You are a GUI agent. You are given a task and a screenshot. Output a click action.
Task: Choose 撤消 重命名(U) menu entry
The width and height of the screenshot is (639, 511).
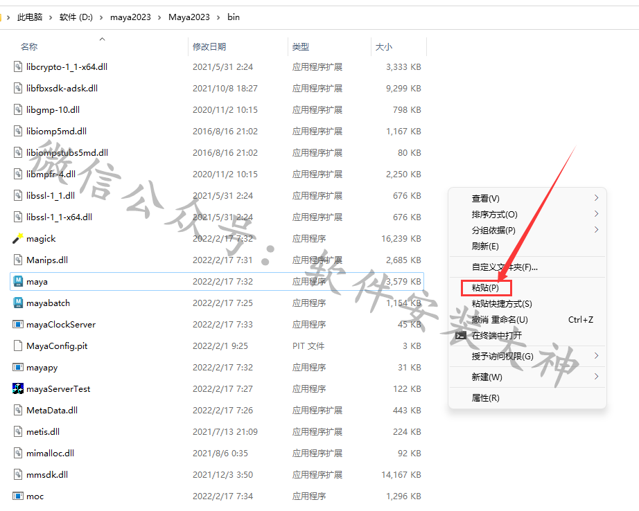[500, 320]
